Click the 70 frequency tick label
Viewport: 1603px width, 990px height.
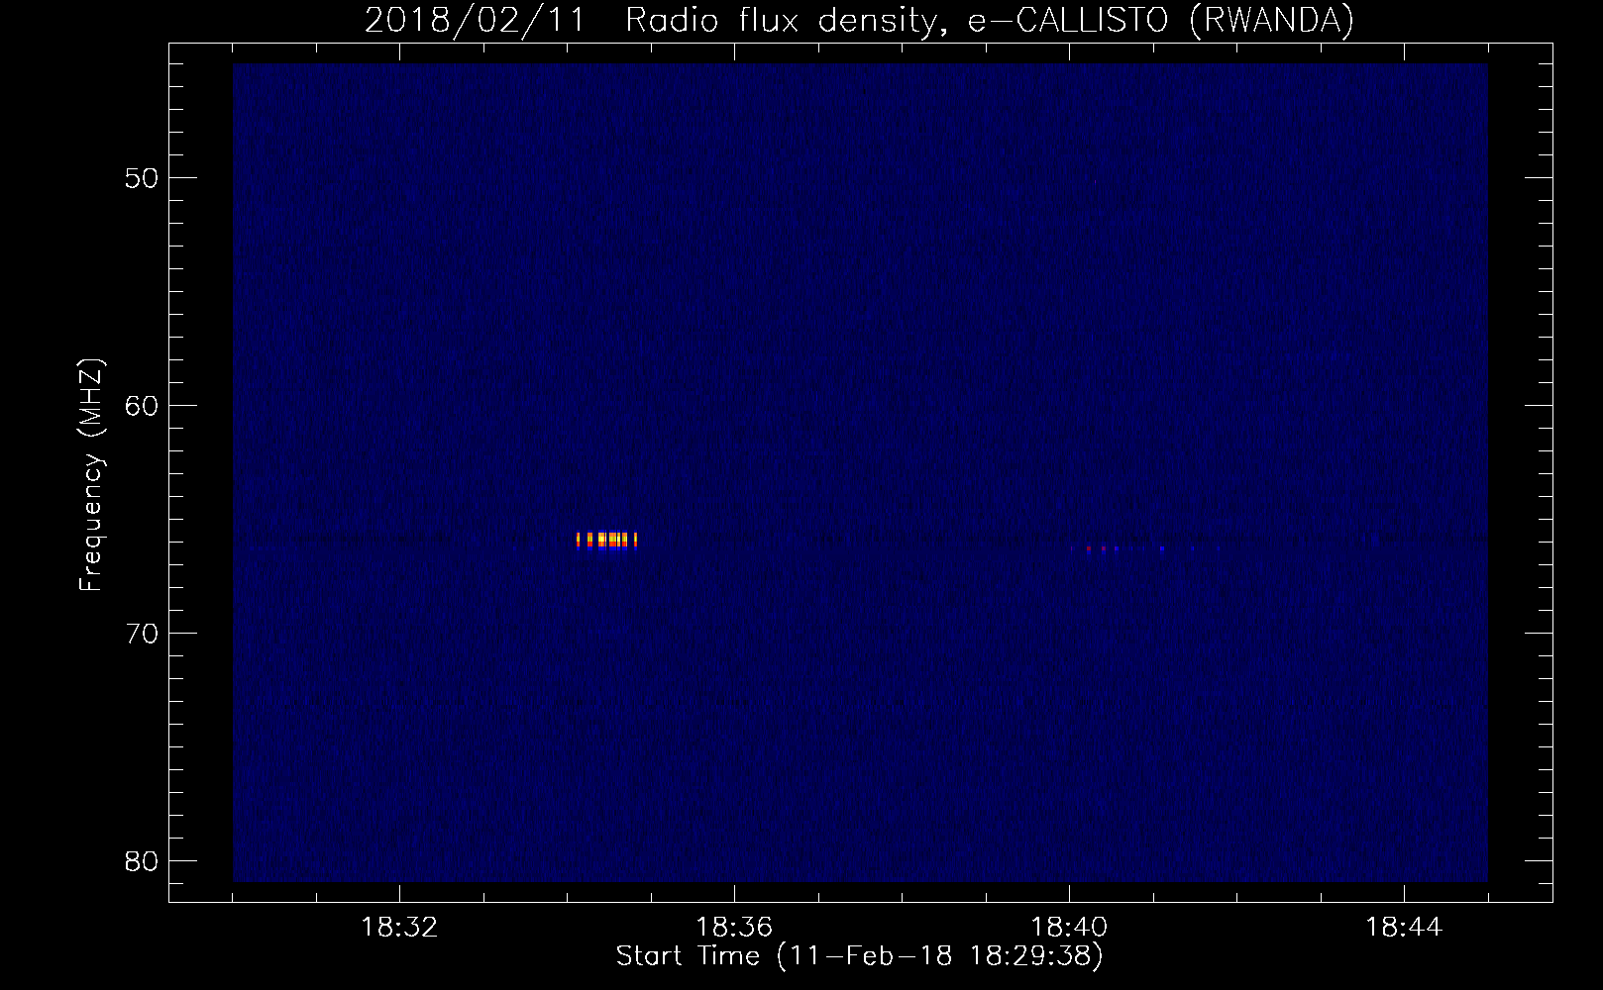click(142, 633)
